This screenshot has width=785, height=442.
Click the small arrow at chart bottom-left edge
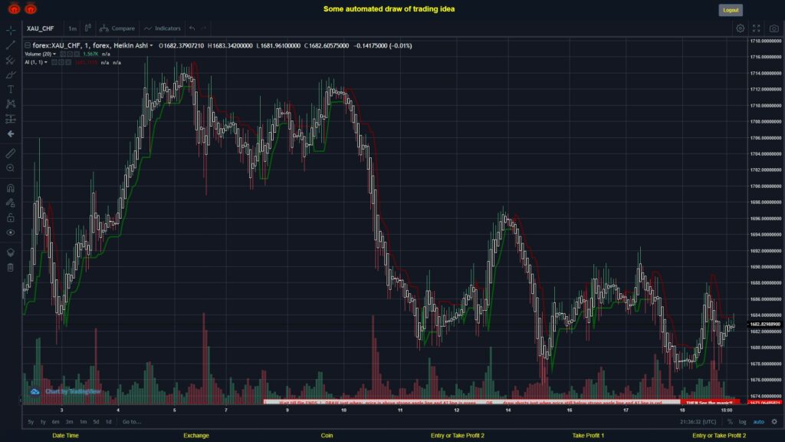click(21, 400)
